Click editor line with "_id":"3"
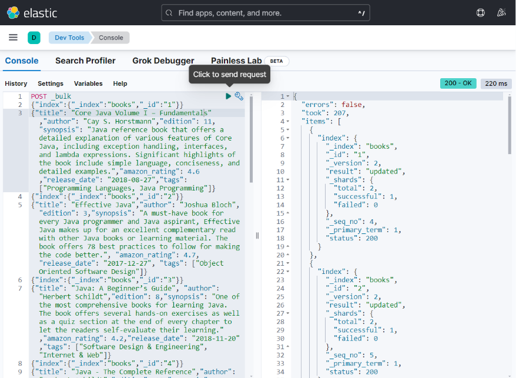This screenshot has height=378, width=516. coord(108,280)
